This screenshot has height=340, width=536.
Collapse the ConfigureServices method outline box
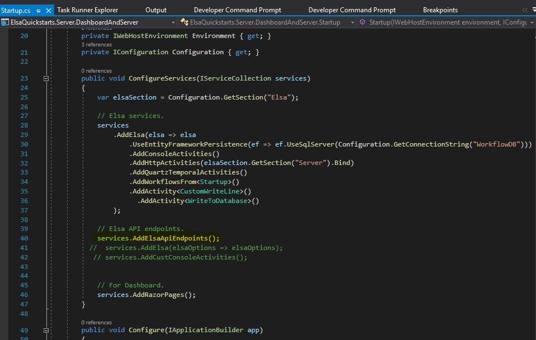46,78
